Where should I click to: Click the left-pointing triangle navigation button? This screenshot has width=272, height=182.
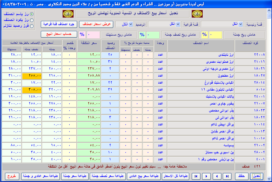coord(217,176)
